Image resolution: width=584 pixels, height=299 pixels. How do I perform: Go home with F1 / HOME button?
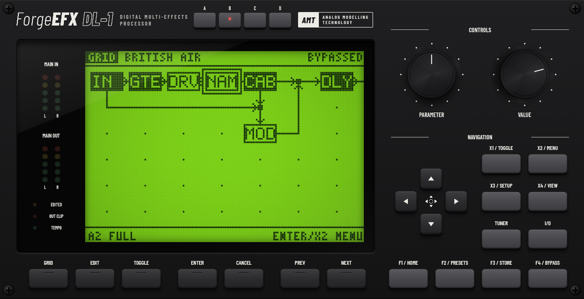click(408, 278)
